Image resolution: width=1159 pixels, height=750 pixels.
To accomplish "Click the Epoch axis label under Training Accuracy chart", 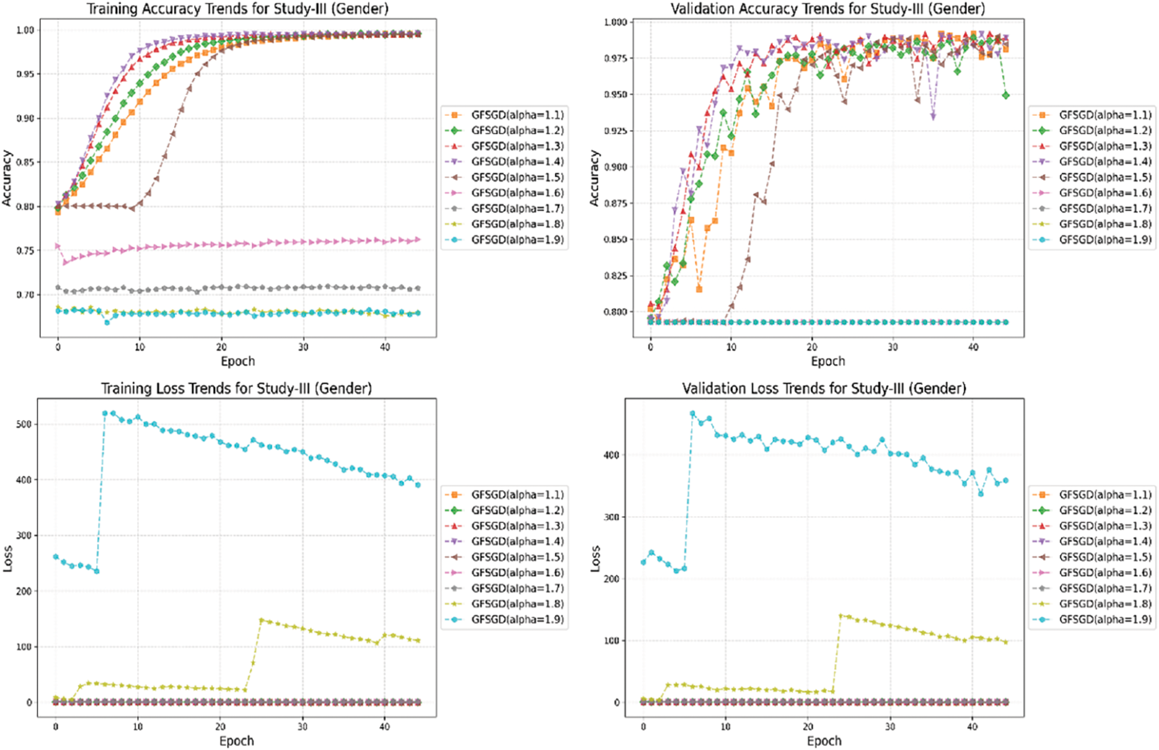I will [238, 361].
